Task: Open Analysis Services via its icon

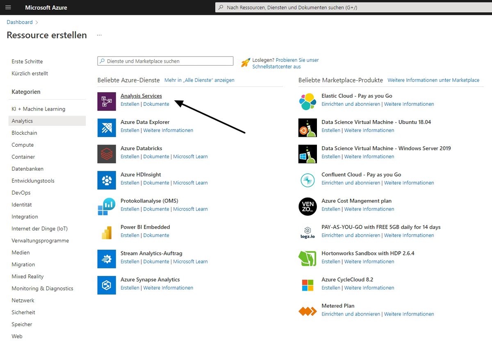Action: (x=106, y=101)
